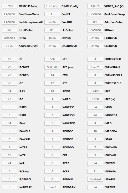This screenshot has width=128, height=193.
Task: Click the tRAS value field
Action: 9,91
